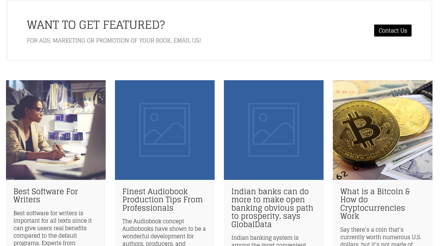Click the excerpt starting Say there's a coin
The image size is (440, 246).
tap(381, 237)
